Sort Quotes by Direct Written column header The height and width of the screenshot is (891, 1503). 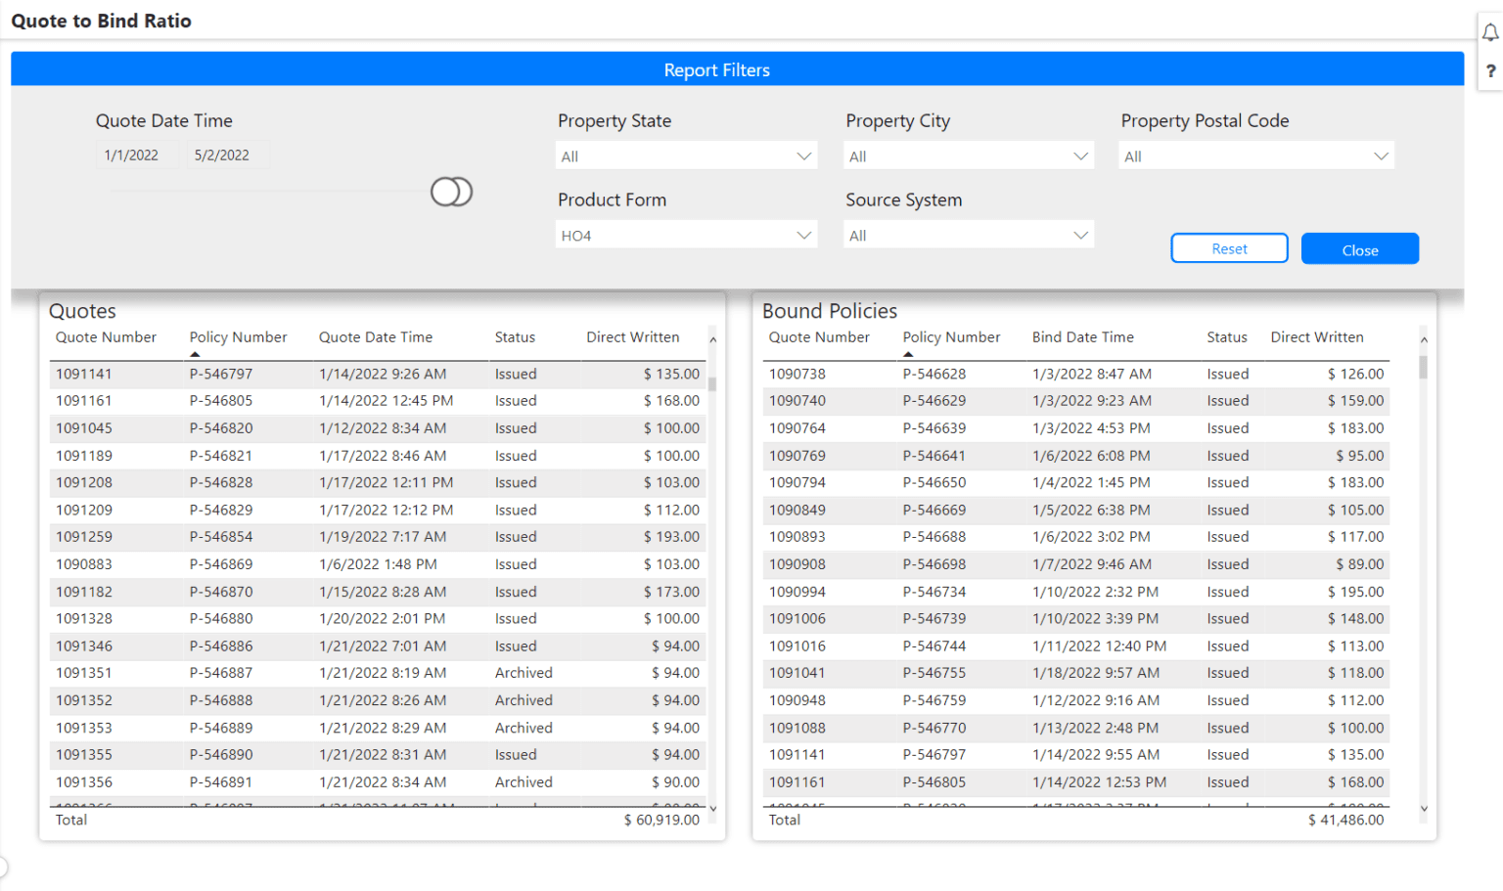click(x=632, y=337)
